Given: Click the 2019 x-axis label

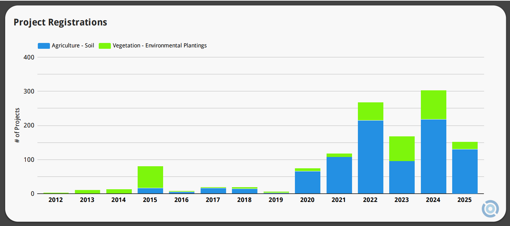Looking at the screenshot, I should click(x=276, y=200).
